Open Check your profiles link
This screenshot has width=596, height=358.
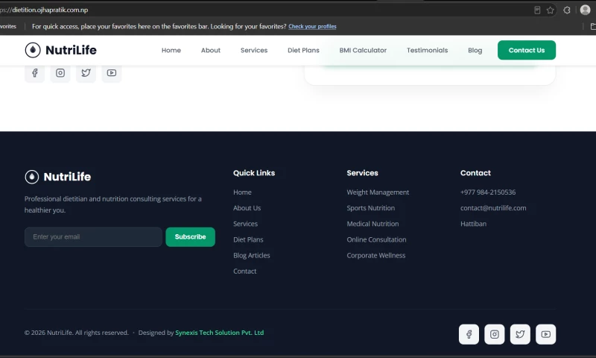coord(312,26)
